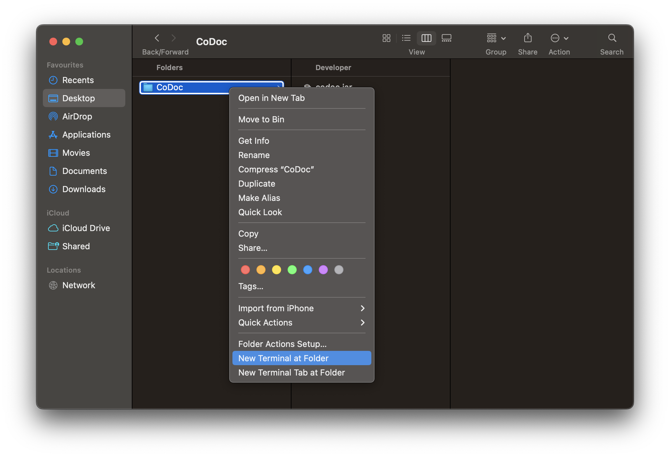670x457 pixels.
Task: Open the Action ellipsis menu icon
Action: point(555,38)
